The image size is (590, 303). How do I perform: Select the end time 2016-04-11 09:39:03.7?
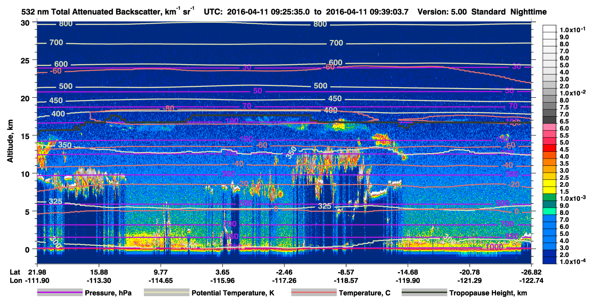367,12
